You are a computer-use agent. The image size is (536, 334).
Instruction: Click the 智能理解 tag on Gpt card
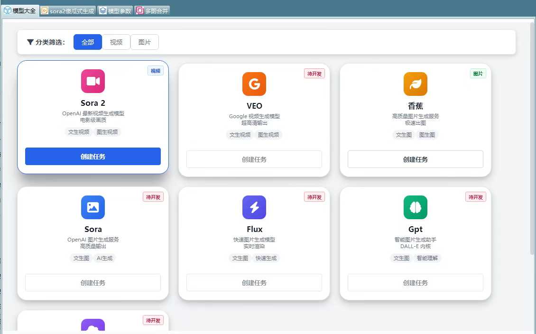click(427, 258)
